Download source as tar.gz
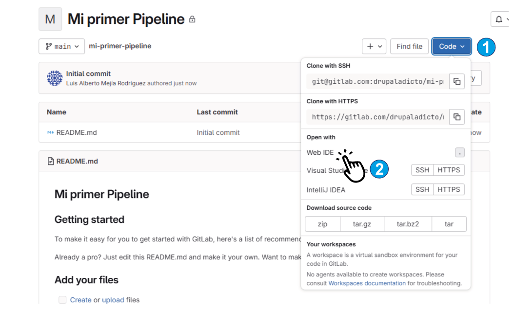Screen dimensions: 513x309 [362, 224]
